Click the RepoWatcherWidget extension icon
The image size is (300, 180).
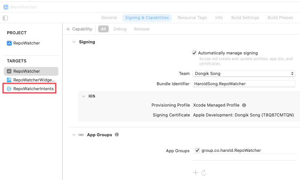pos(9,80)
